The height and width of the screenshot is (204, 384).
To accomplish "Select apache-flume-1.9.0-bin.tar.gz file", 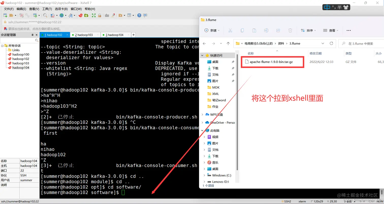I will tap(271, 62).
